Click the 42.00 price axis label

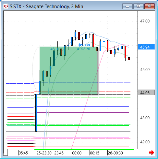point(145,142)
